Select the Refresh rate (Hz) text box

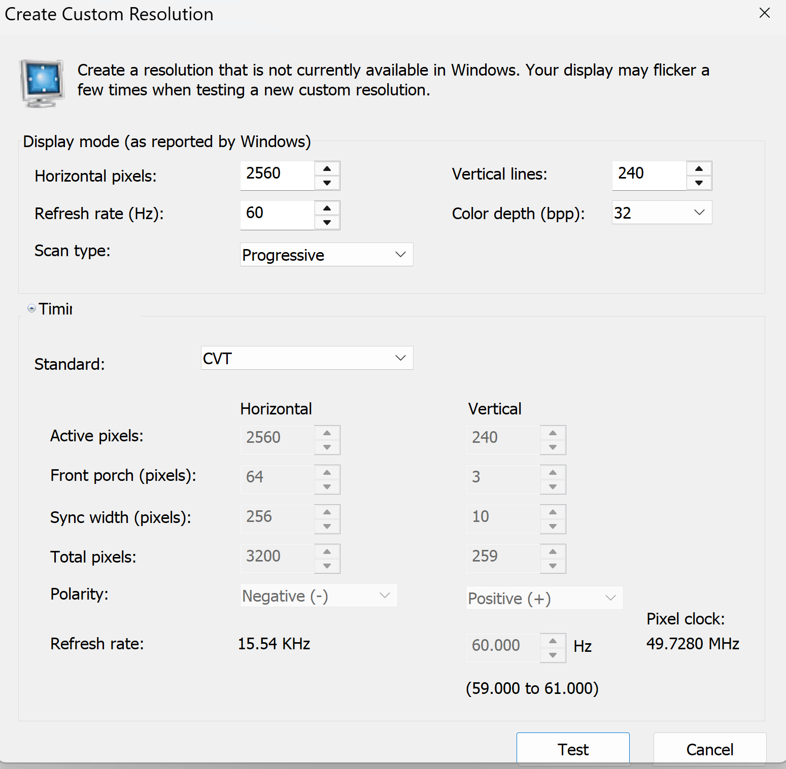click(277, 214)
